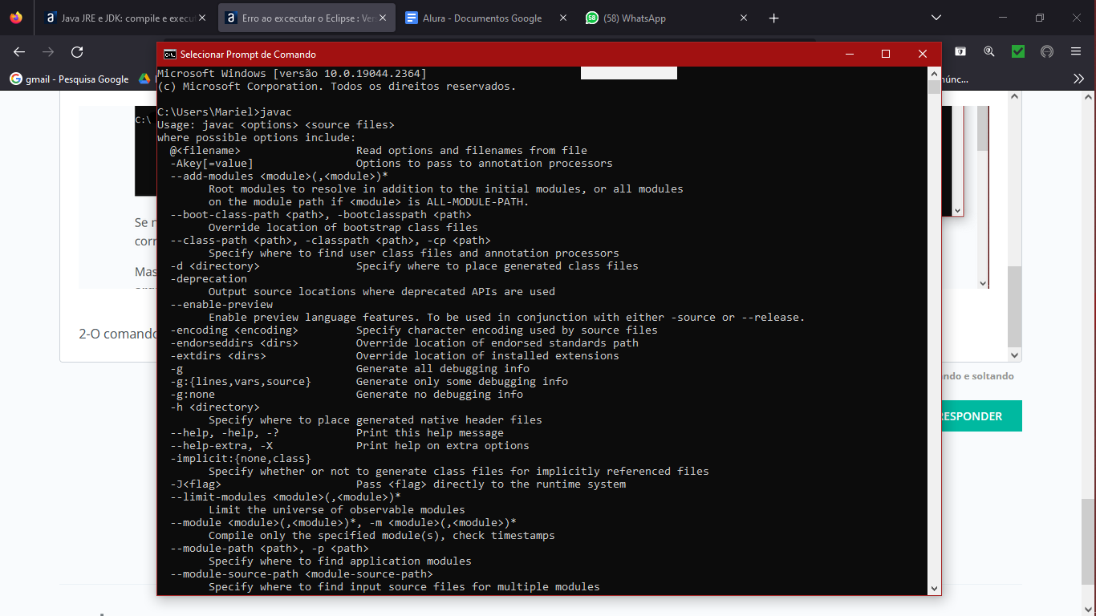Click the reply box scrollbar up arrow

(x=1015, y=97)
